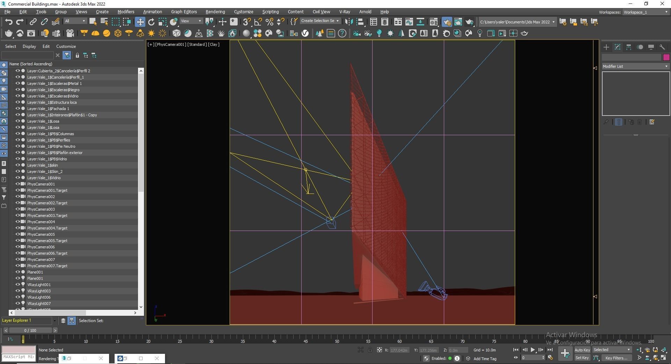This screenshot has width=671, height=364.
Task: Hide the PhysCamera001 object
Action: coord(17,184)
